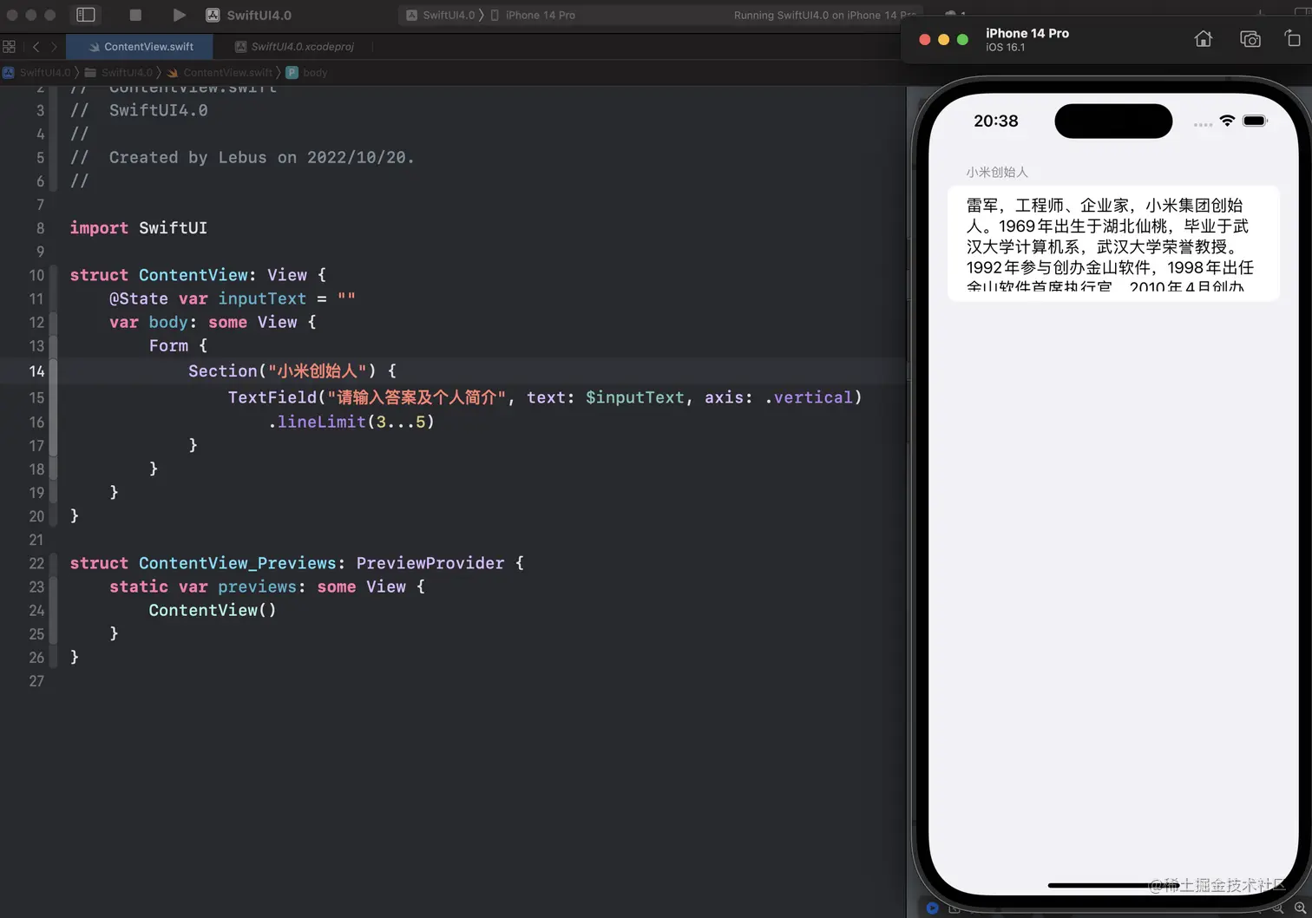Image resolution: width=1312 pixels, height=918 pixels.
Task: Click the Simulator iPhone 14 Pro title
Action: tap(1027, 33)
